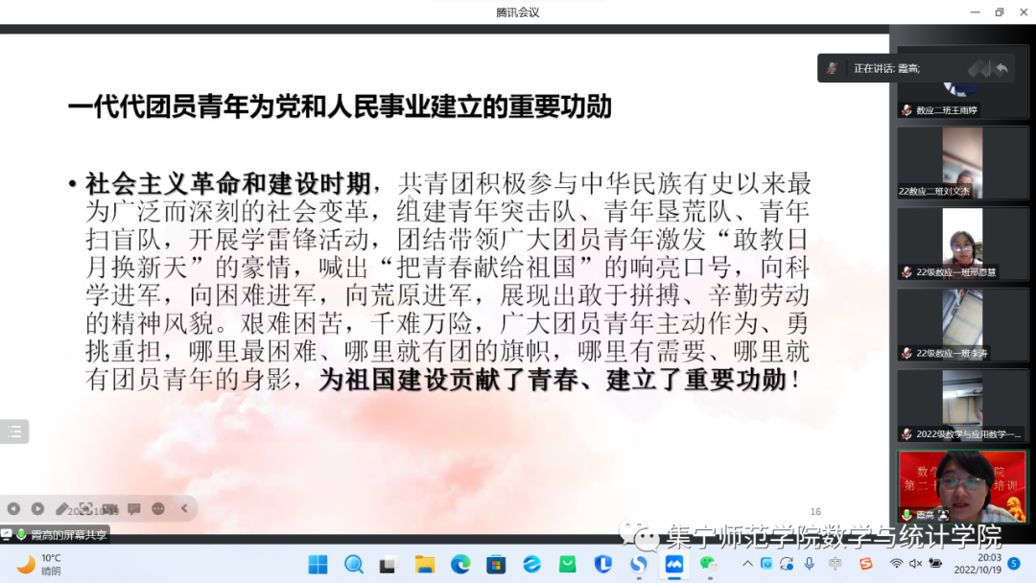This screenshot has height=583, width=1036.
Task: Open WeChat from the taskbar
Action: pyautogui.click(x=709, y=564)
